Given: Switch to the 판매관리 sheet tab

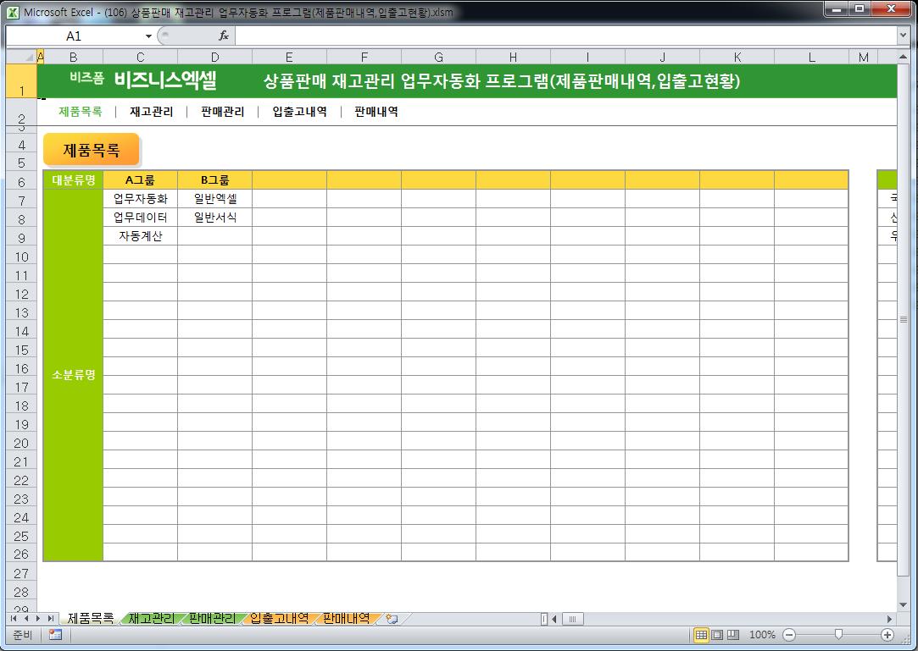Looking at the screenshot, I should click(212, 618).
